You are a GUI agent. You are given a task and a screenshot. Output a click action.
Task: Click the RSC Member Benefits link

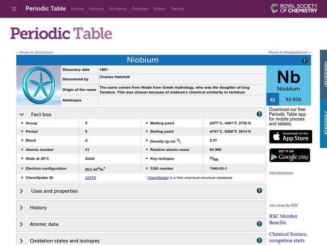(284, 219)
